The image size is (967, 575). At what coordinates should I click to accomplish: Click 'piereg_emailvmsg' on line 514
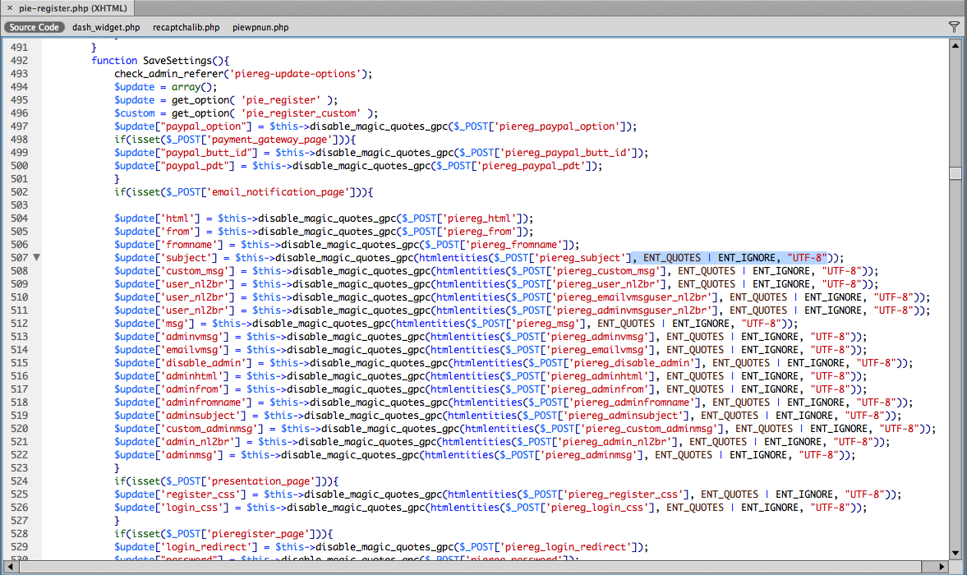597,350
